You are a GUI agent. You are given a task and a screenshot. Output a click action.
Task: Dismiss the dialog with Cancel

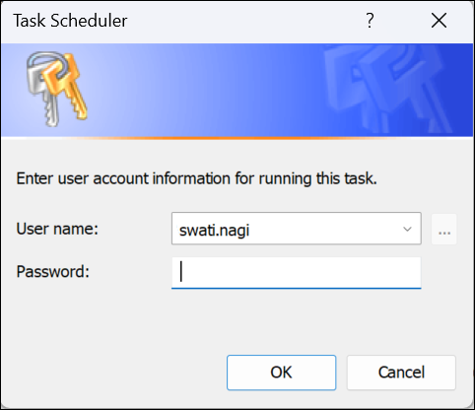pyautogui.click(x=401, y=373)
